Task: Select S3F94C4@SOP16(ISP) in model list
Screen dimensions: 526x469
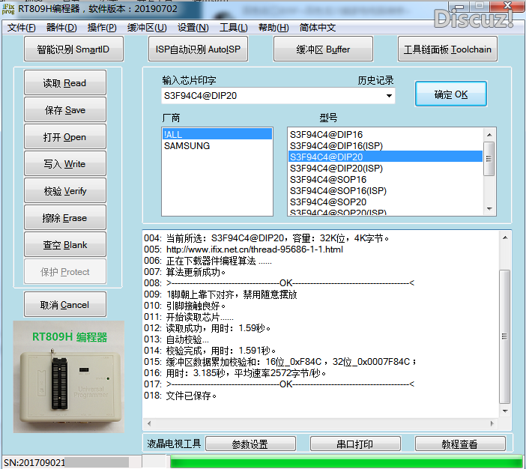Action: tap(385, 191)
